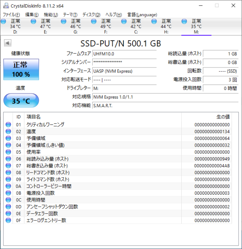Click the CrystalDiskInfo app icon in the title bar

point(5,5)
